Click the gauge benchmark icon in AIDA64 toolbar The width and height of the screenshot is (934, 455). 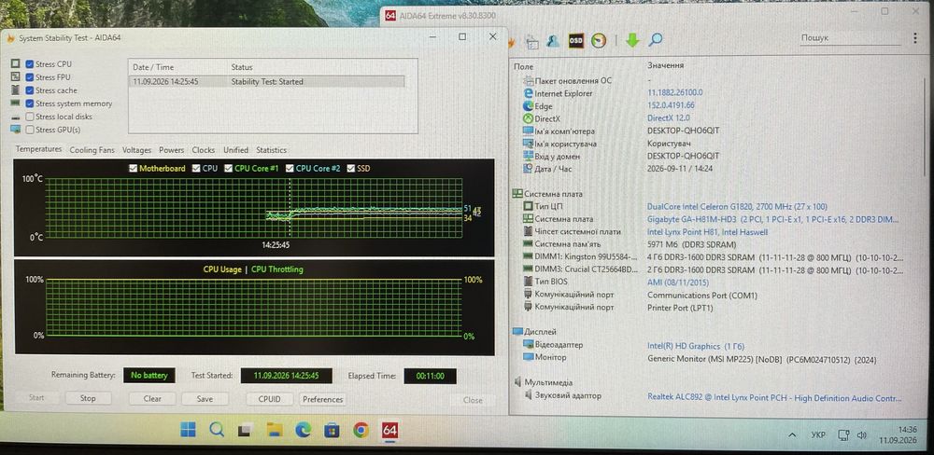(599, 40)
